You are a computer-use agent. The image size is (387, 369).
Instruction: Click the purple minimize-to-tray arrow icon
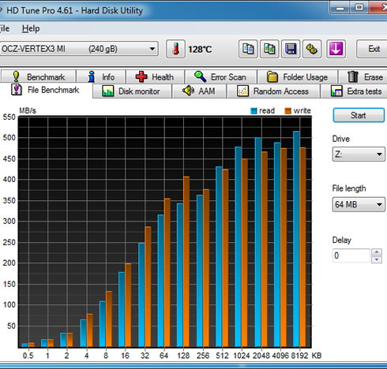[x=336, y=49]
